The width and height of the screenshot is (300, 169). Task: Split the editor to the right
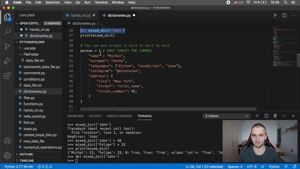point(285,15)
